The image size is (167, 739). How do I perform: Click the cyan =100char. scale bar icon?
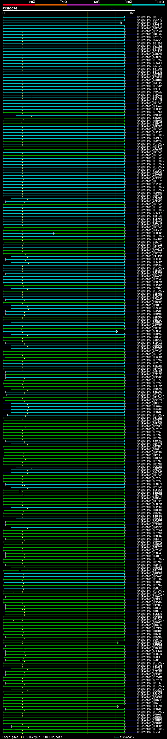116,737
